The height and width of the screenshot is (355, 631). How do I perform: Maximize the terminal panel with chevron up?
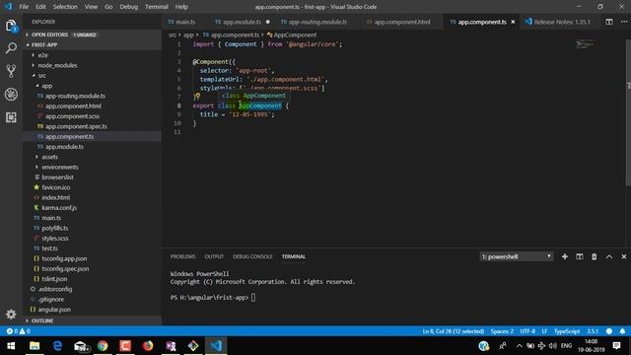point(609,256)
